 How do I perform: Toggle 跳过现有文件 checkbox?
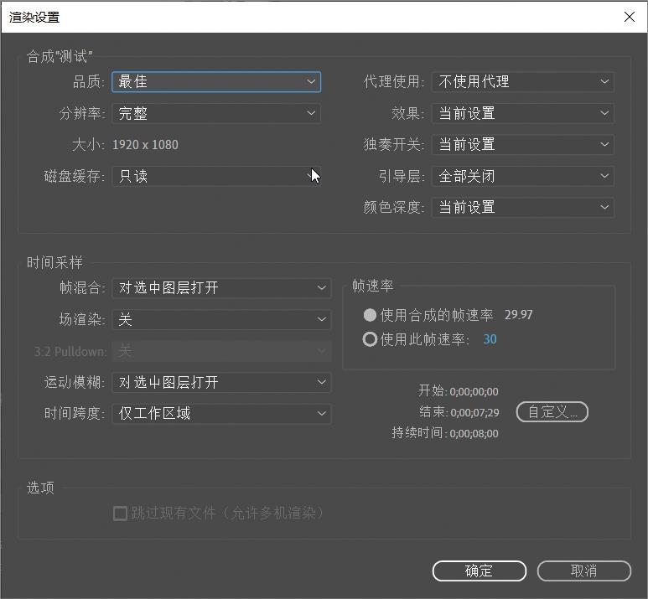tap(121, 513)
